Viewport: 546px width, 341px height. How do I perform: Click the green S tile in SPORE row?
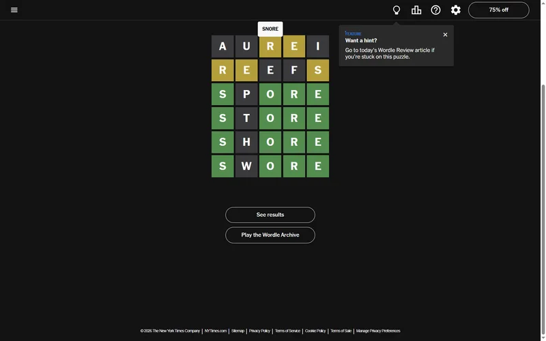[x=222, y=94]
